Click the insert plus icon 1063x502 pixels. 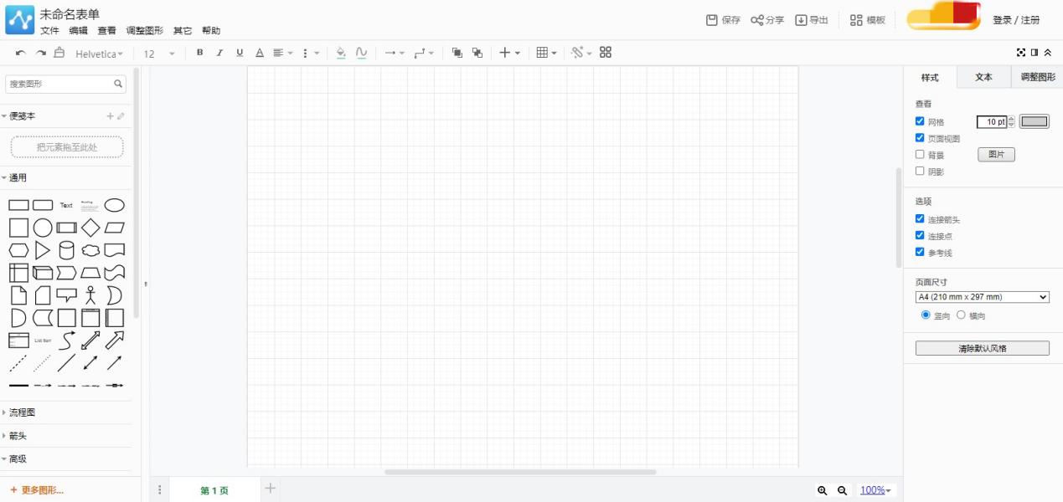click(x=503, y=53)
